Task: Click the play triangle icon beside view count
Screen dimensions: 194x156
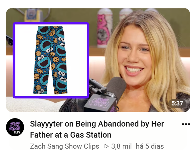Action: (x=106, y=146)
